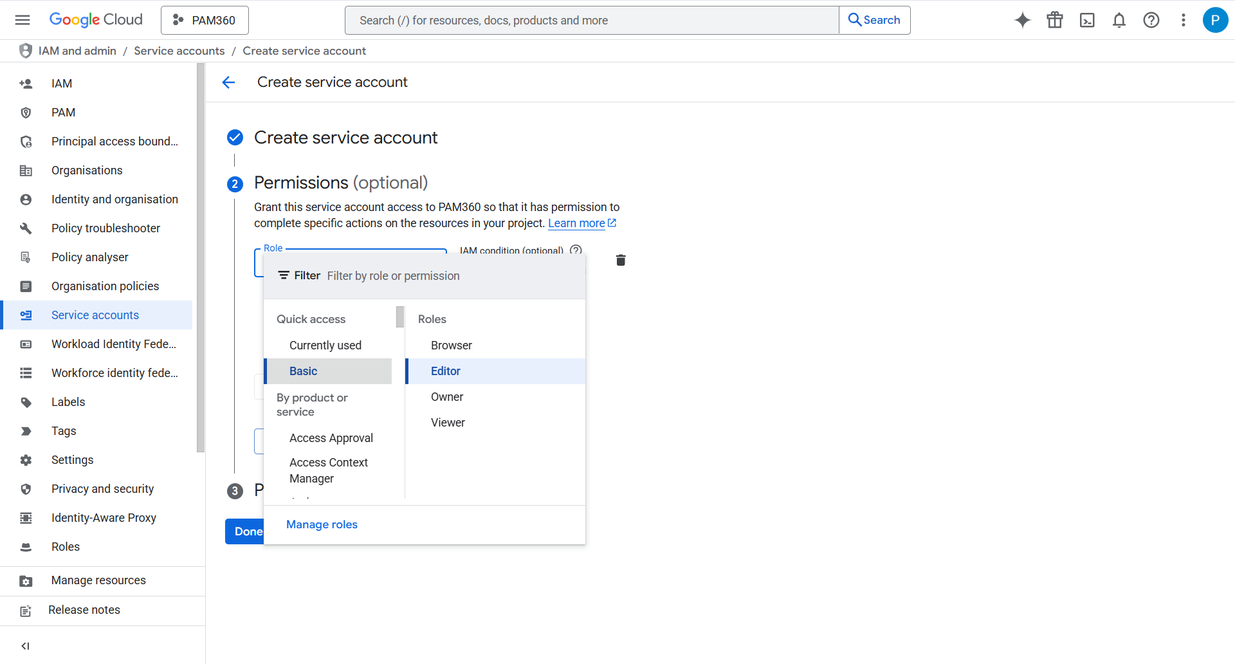Select Policy troubleshooter wrench icon in sidebar
The width and height of the screenshot is (1235, 664).
[x=26, y=228]
